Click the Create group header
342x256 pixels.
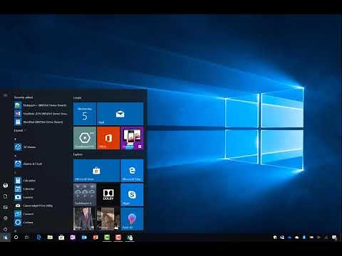(x=77, y=97)
